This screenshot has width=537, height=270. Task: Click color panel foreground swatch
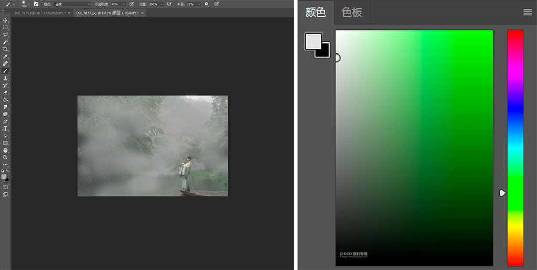(314, 41)
